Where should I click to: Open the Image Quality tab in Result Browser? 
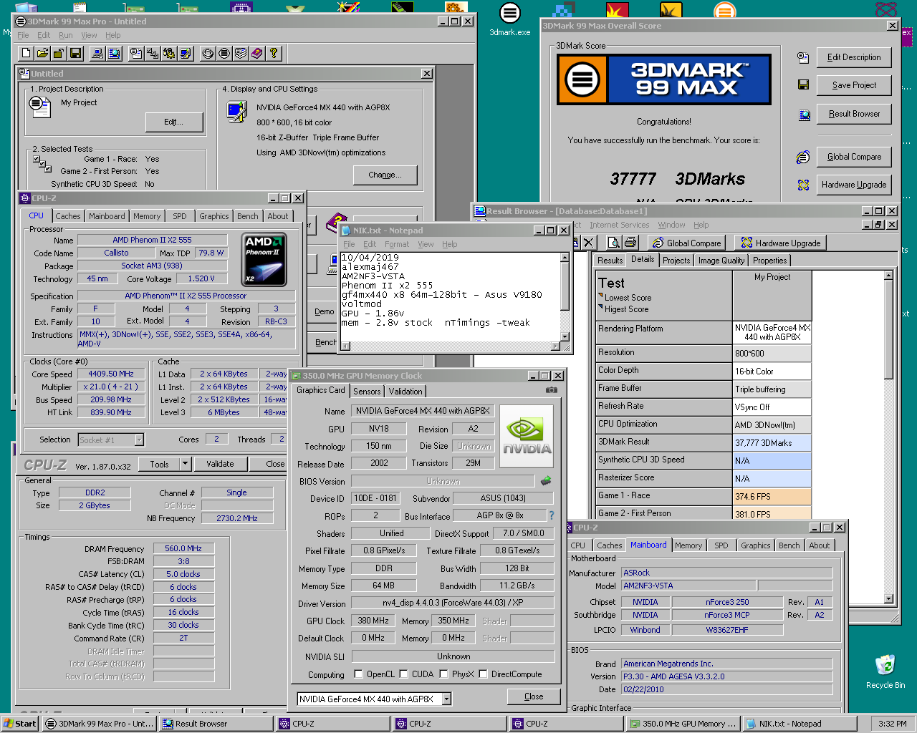tap(721, 261)
